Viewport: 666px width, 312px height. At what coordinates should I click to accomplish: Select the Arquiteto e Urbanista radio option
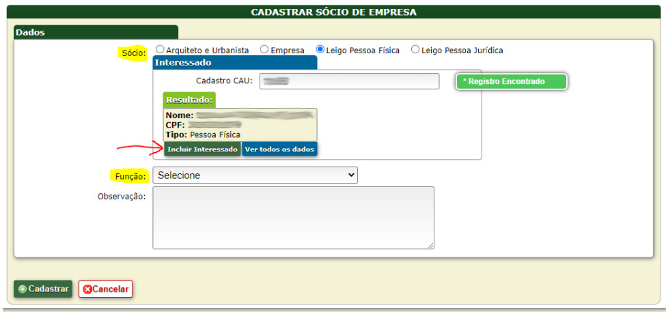pos(160,50)
